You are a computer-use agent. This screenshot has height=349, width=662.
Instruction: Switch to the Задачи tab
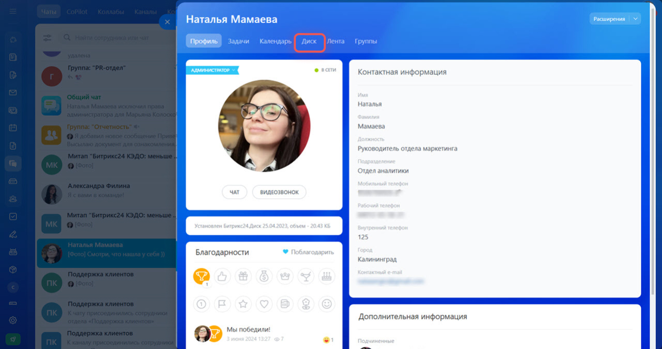239,41
